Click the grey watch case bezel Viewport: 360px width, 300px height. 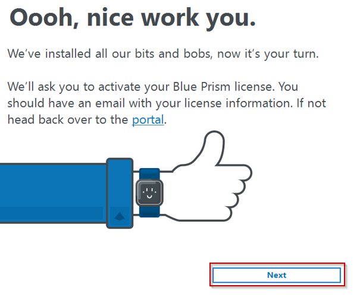[149, 192]
